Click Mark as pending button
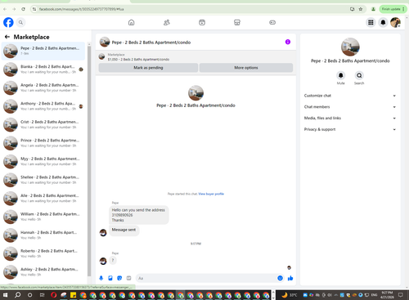This screenshot has width=409, height=300. coord(148,68)
